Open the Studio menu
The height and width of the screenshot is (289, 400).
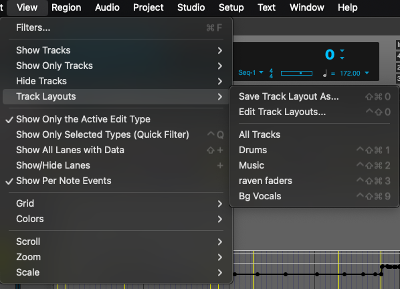191,7
